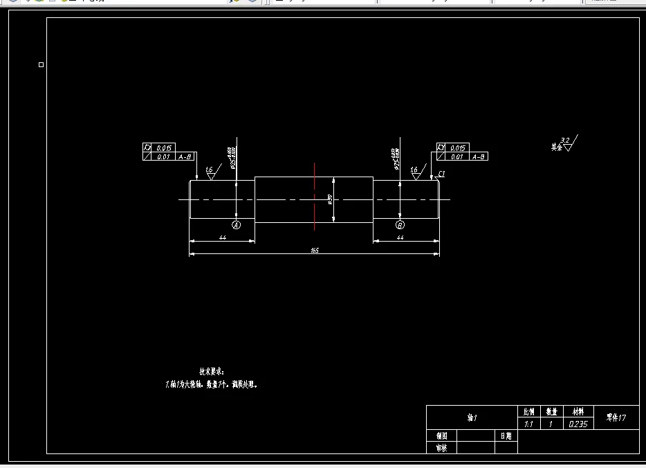The width and height of the screenshot is (646, 468).
Task: Select A-B reference in right tolerance frame
Action: (x=479, y=156)
